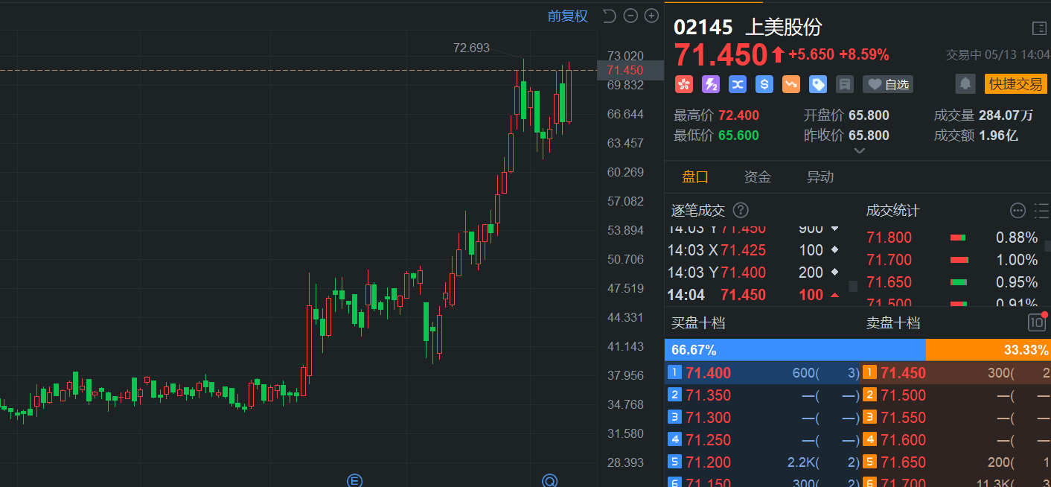1051x487 pixels.
Task: Toggle 自选 watchlist heart button
Action: (x=888, y=84)
